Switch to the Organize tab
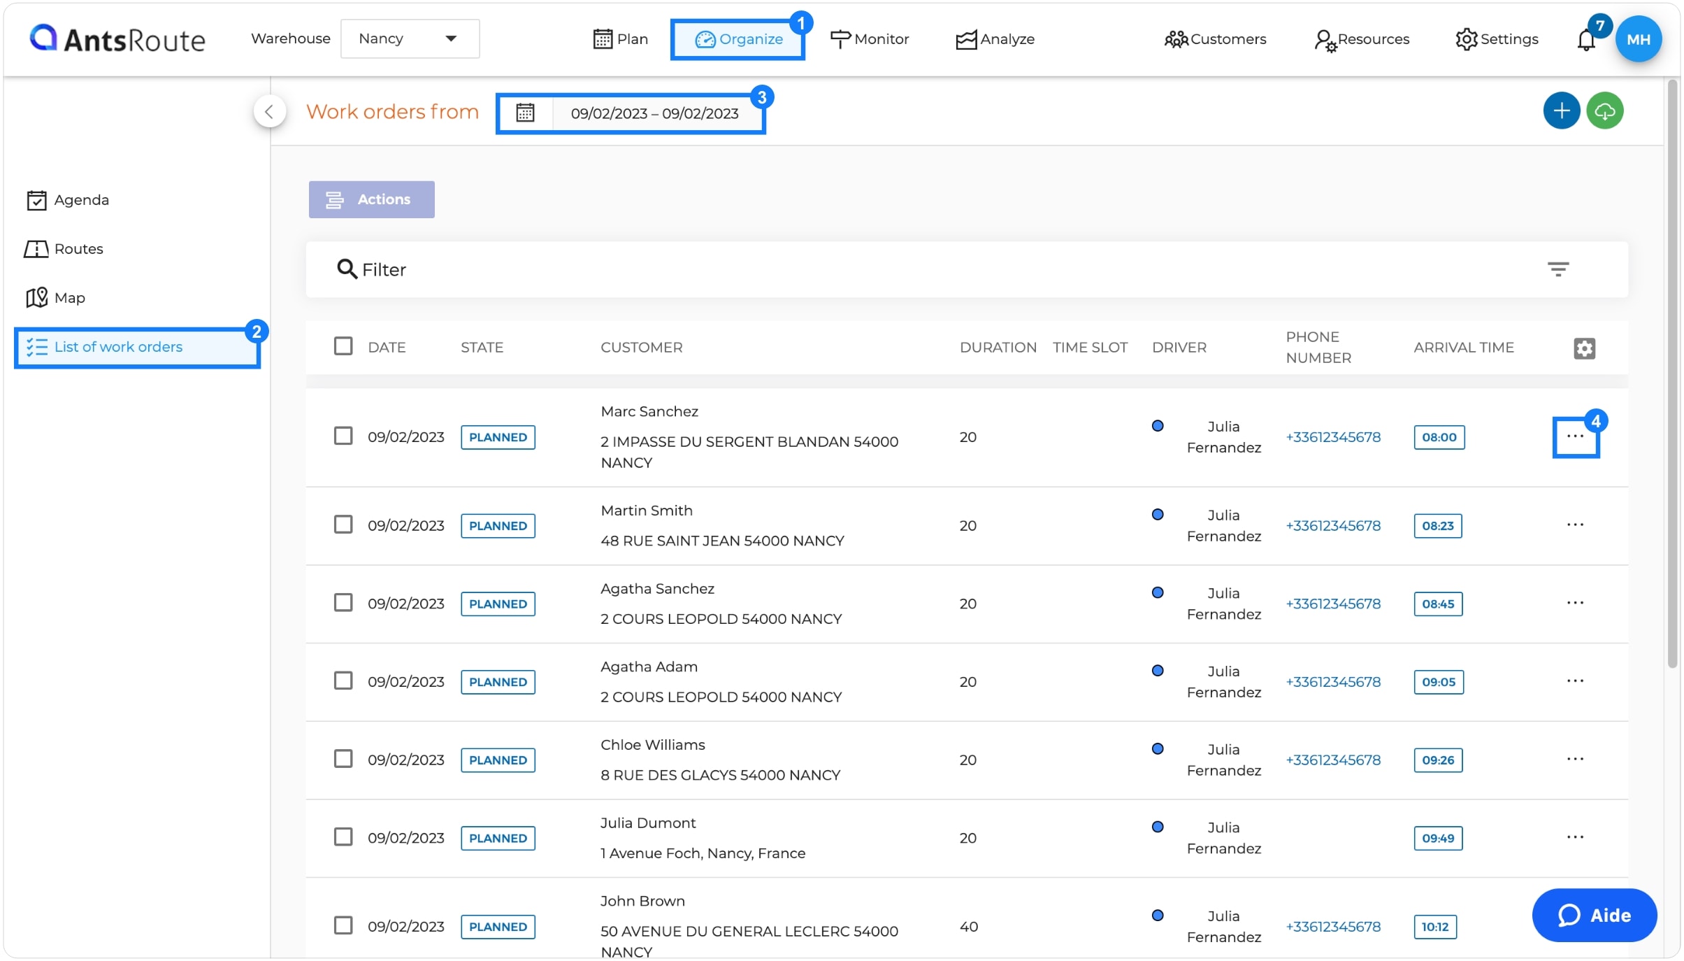1684x961 pixels. click(737, 39)
